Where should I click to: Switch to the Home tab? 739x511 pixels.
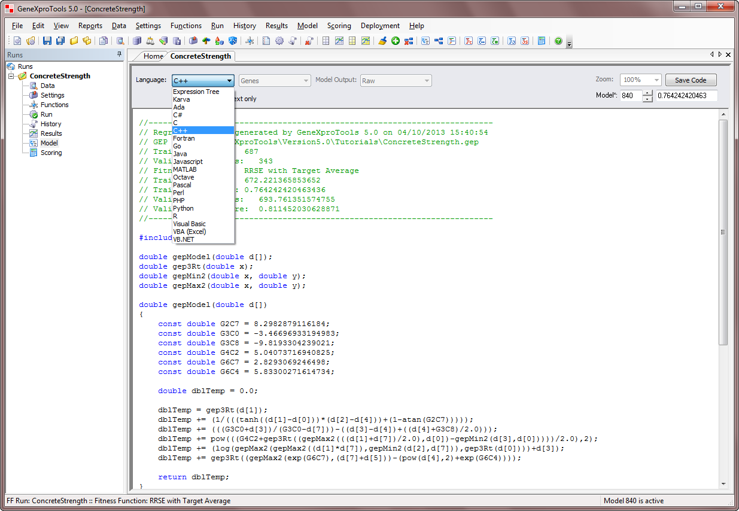tap(153, 56)
